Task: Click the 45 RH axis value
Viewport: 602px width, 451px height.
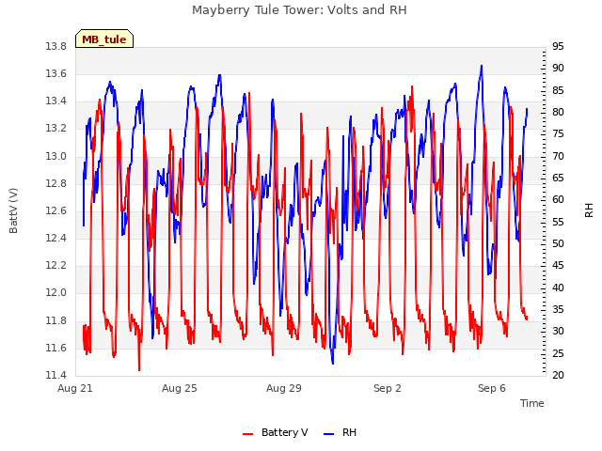Action: tap(558, 266)
